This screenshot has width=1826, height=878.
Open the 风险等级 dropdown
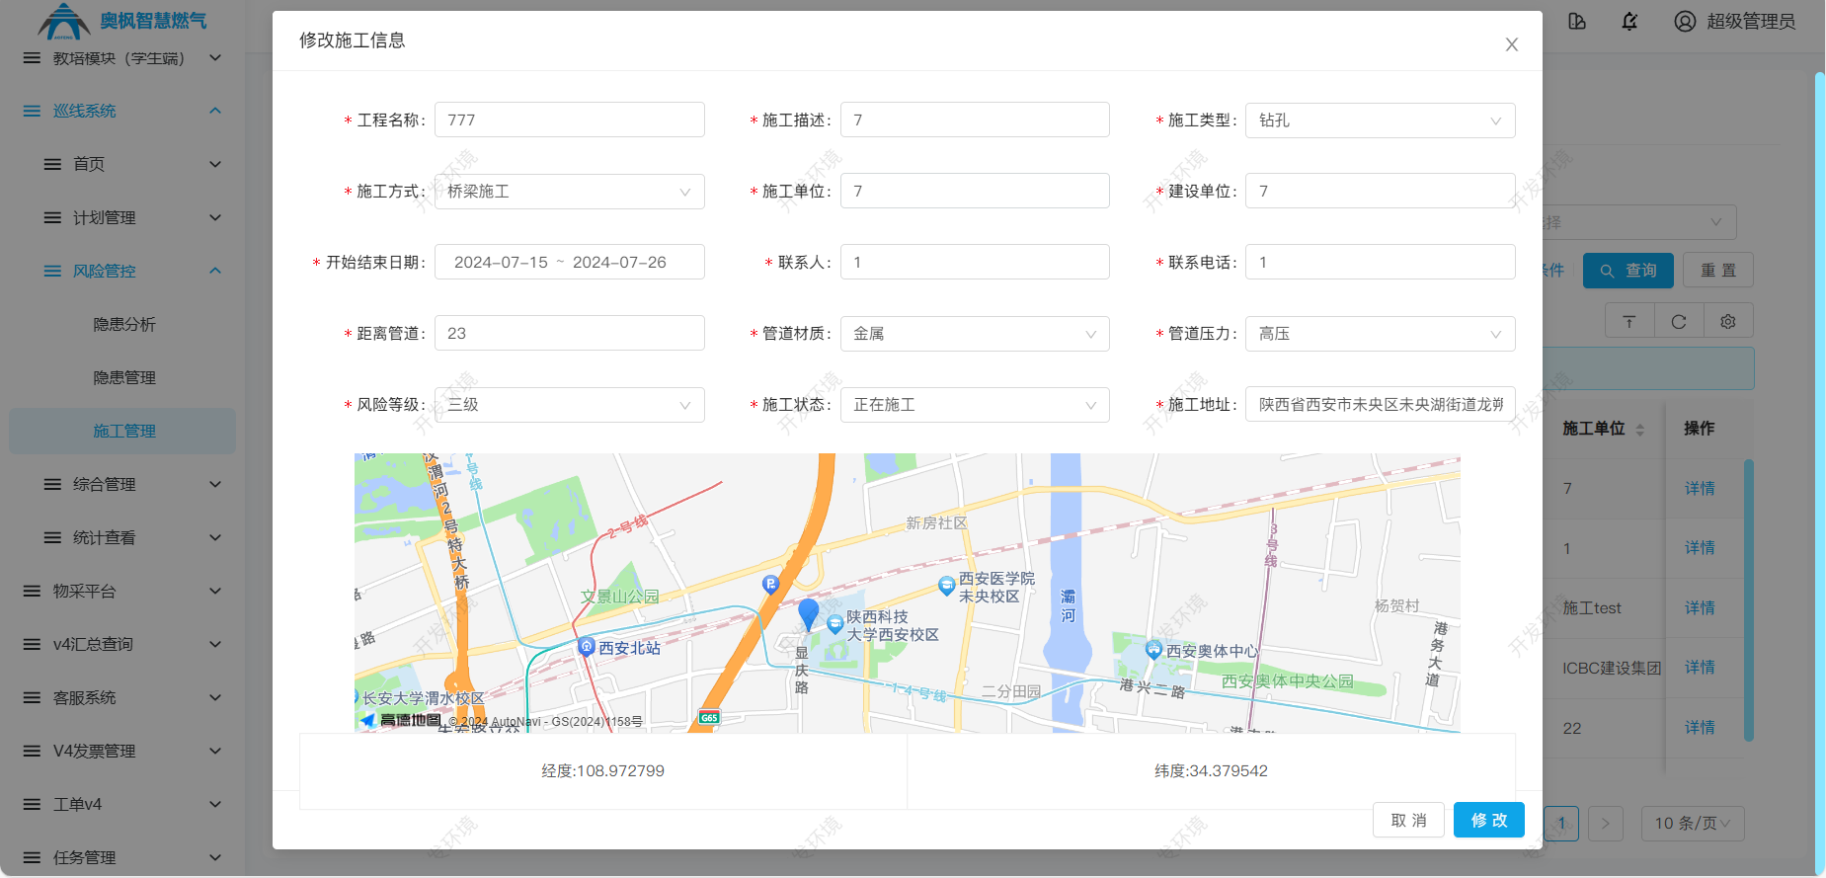pyautogui.click(x=570, y=405)
